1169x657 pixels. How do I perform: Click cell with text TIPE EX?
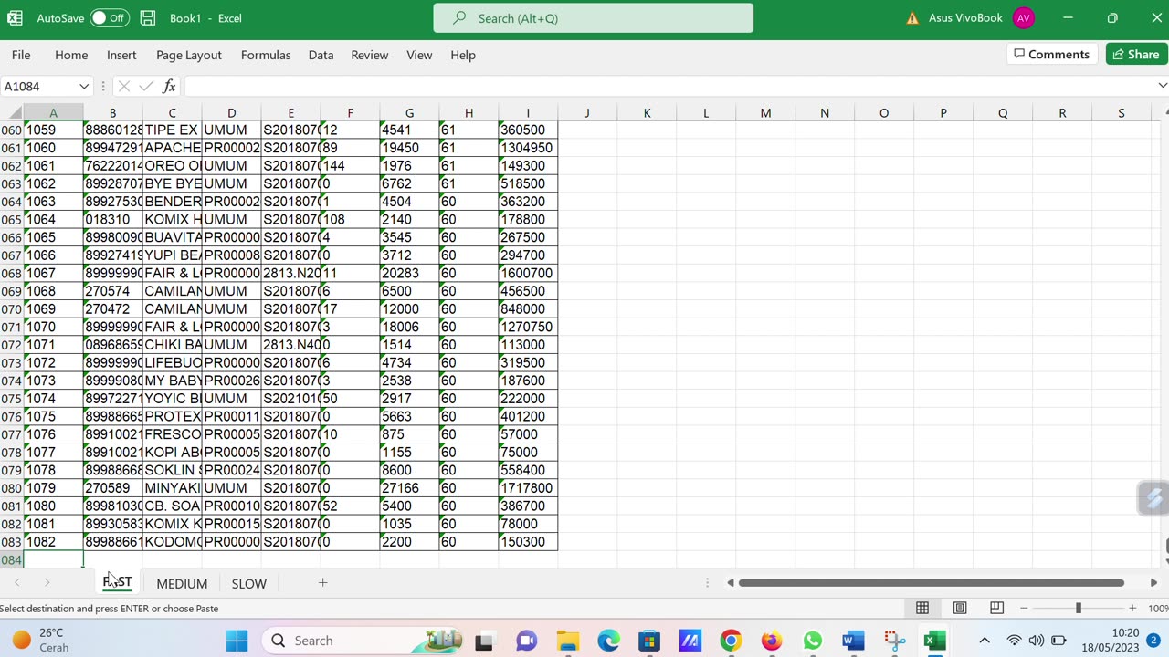click(172, 130)
